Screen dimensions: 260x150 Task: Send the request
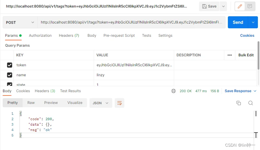tap(238, 22)
